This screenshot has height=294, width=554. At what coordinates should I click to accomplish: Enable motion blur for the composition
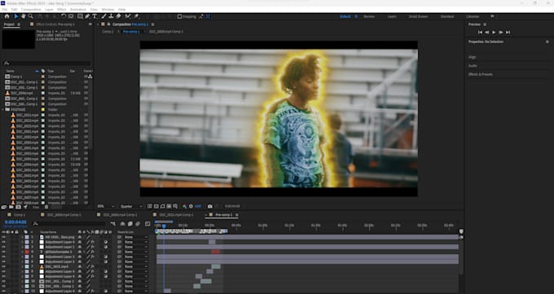pyautogui.click(x=138, y=224)
